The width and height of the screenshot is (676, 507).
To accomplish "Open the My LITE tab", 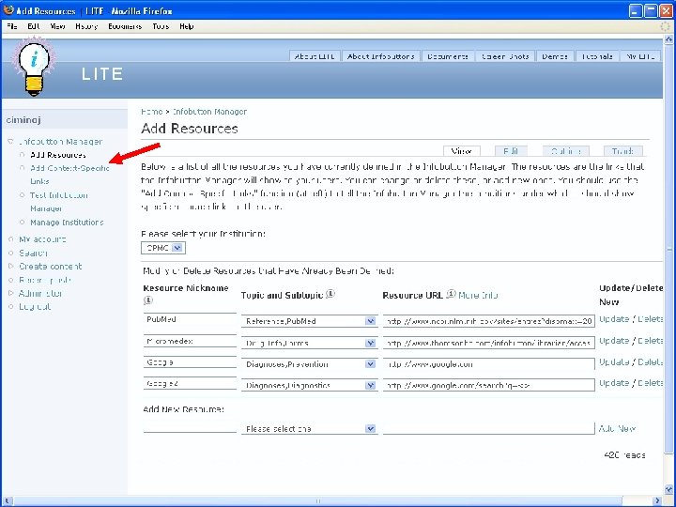I will pos(640,56).
